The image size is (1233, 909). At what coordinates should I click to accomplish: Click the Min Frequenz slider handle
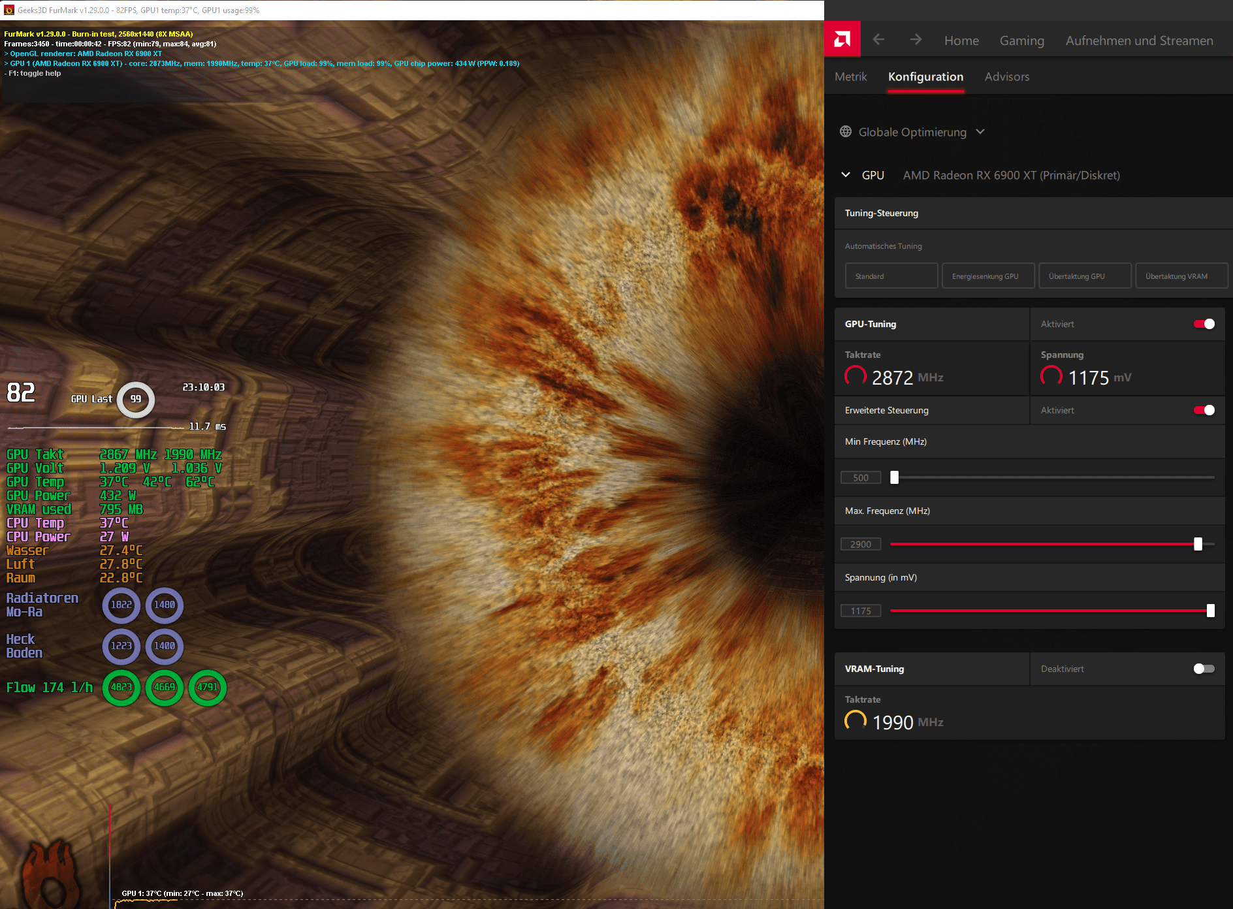[895, 477]
